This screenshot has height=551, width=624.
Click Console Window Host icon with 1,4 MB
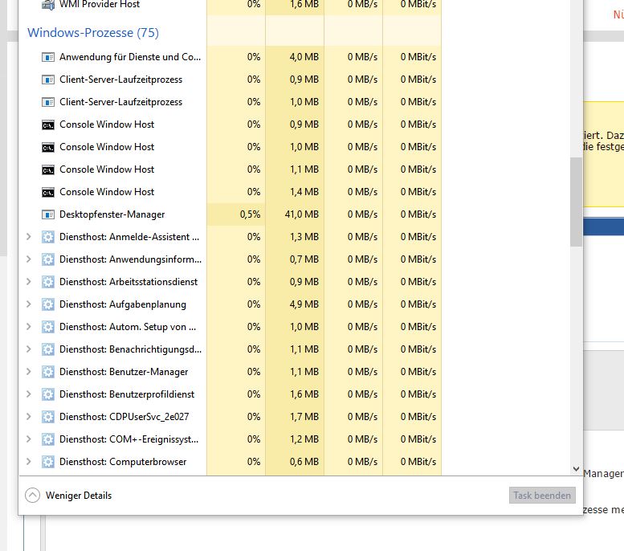48,192
